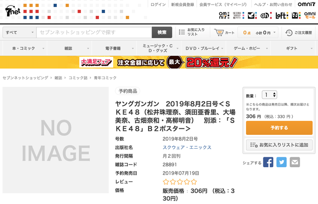Click the search input field
The width and height of the screenshot is (318, 204).
pos(94,32)
